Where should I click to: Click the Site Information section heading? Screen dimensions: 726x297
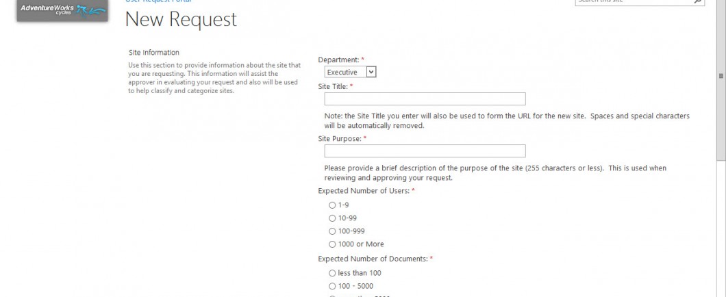(153, 52)
